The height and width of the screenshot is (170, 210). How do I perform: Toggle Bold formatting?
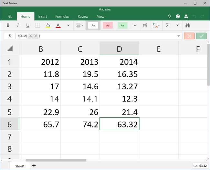tap(8, 25)
